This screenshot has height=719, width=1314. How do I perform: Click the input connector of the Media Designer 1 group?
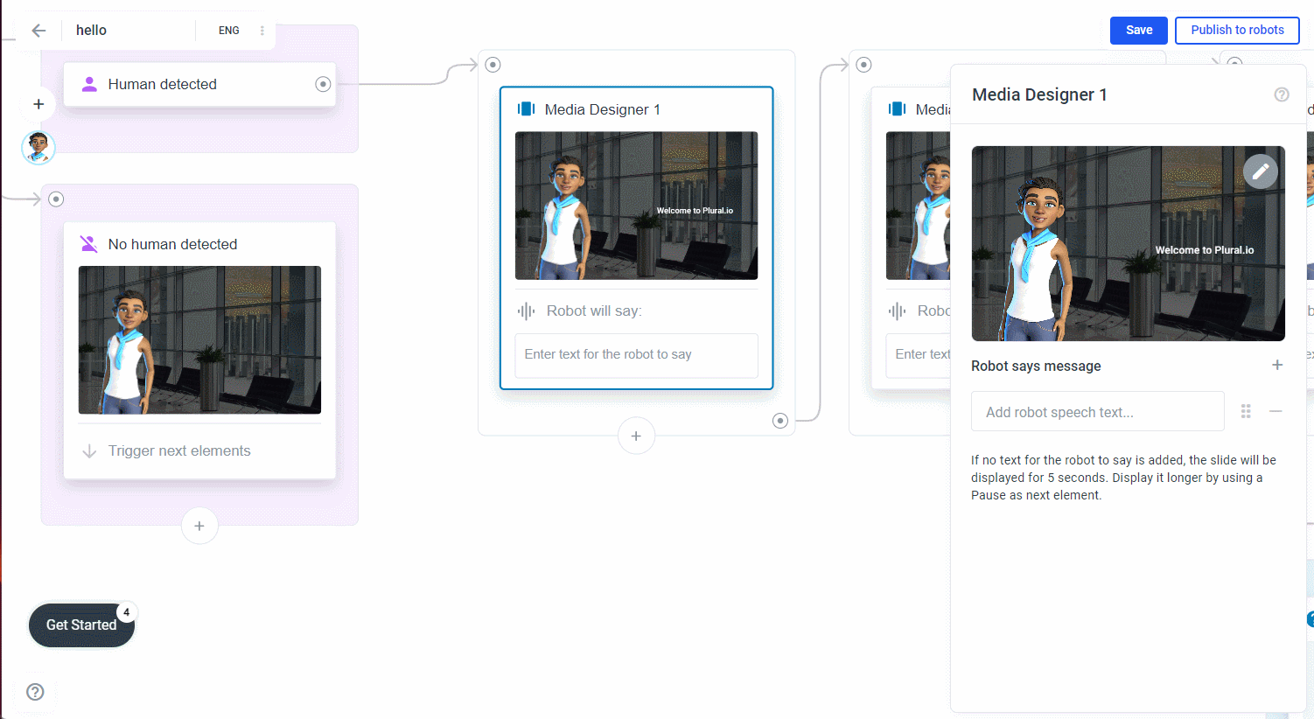493,65
